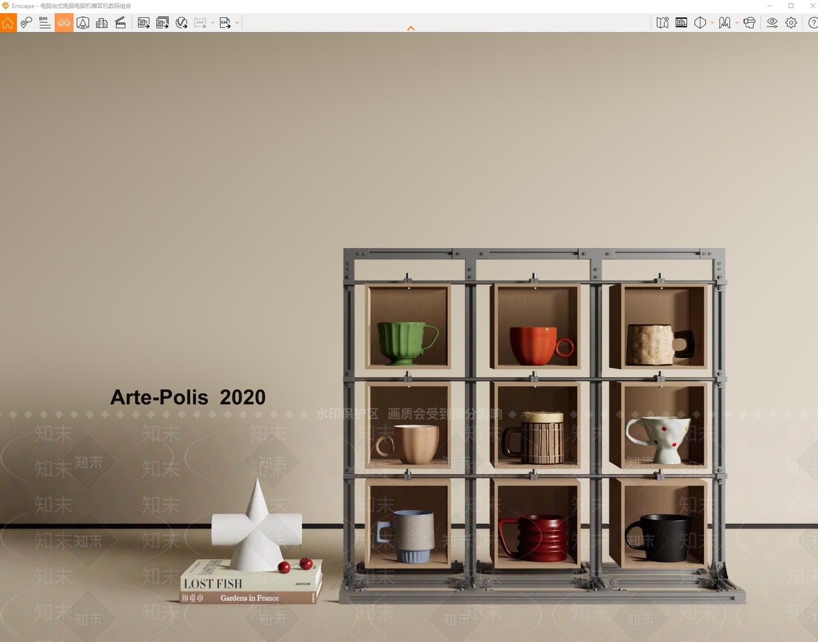
Task: Click the Screenshot export icon
Action: [x=144, y=23]
